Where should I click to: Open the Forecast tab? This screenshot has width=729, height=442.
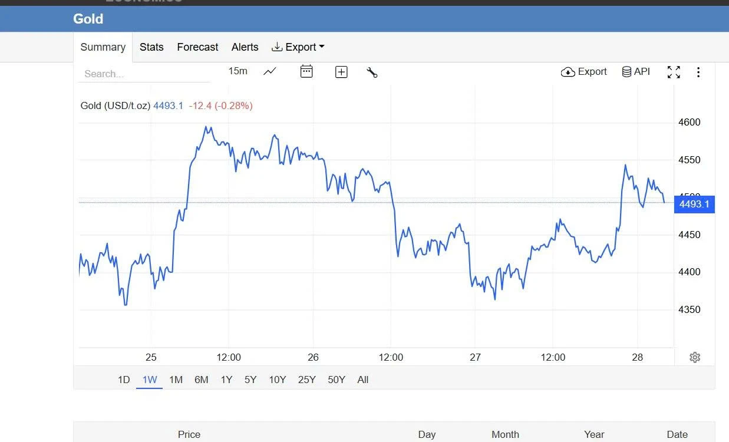coord(197,47)
